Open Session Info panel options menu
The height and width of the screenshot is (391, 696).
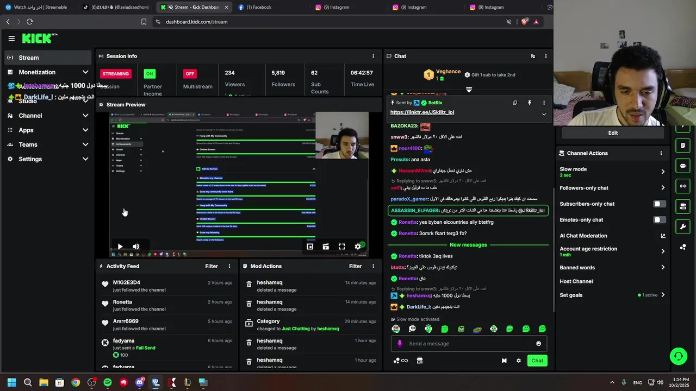373,56
